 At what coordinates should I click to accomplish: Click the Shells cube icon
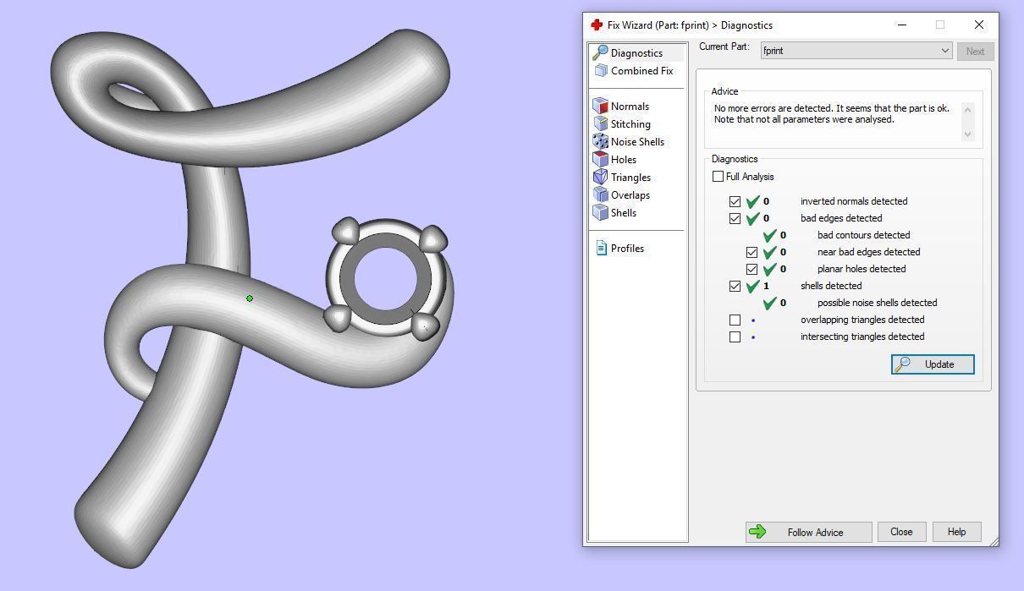[x=600, y=212]
